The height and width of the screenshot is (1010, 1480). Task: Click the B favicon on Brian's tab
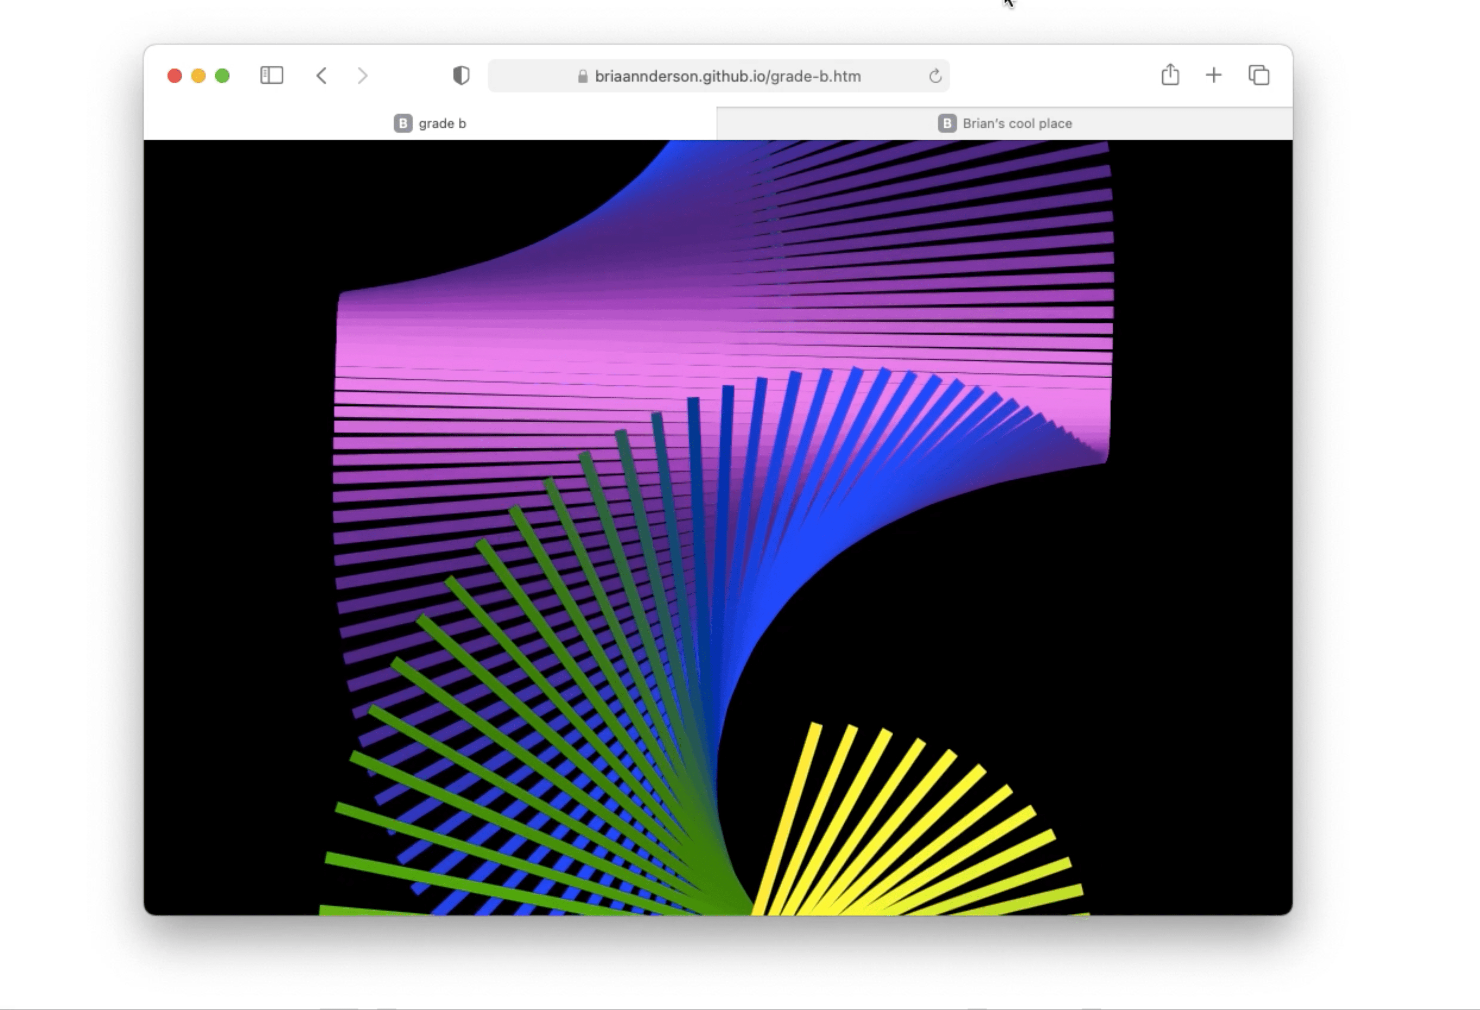[947, 124]
